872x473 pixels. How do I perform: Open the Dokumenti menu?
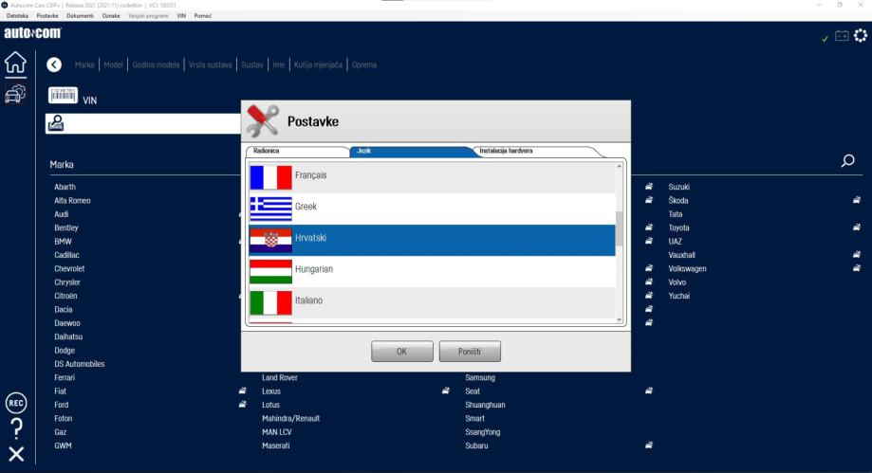80,16
